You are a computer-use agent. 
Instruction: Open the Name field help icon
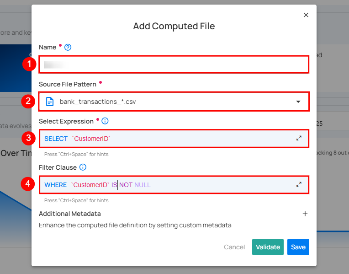[68, 47]
